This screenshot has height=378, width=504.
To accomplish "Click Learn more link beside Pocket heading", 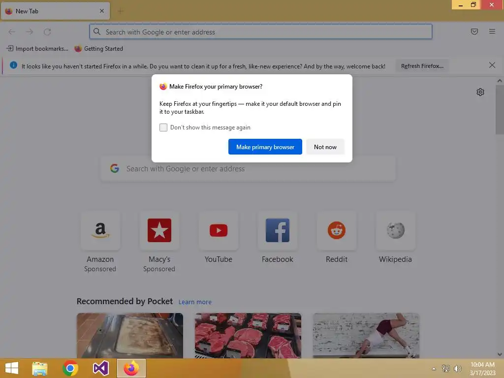I will coord(195,302).
